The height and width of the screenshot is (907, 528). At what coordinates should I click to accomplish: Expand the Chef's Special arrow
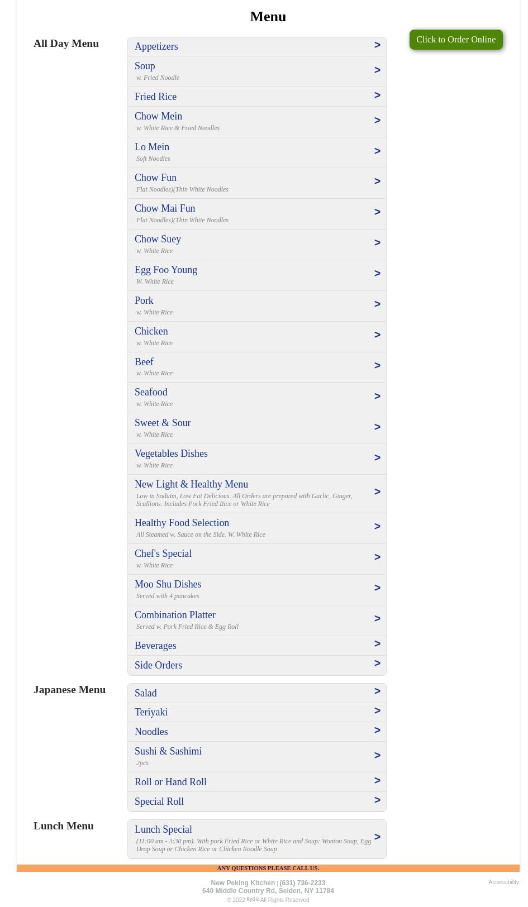coord(377,557)
